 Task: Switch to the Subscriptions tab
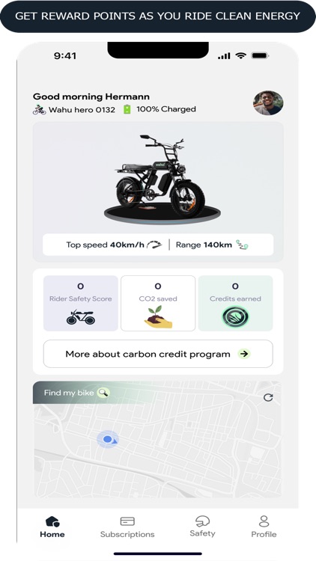point(127,527)
